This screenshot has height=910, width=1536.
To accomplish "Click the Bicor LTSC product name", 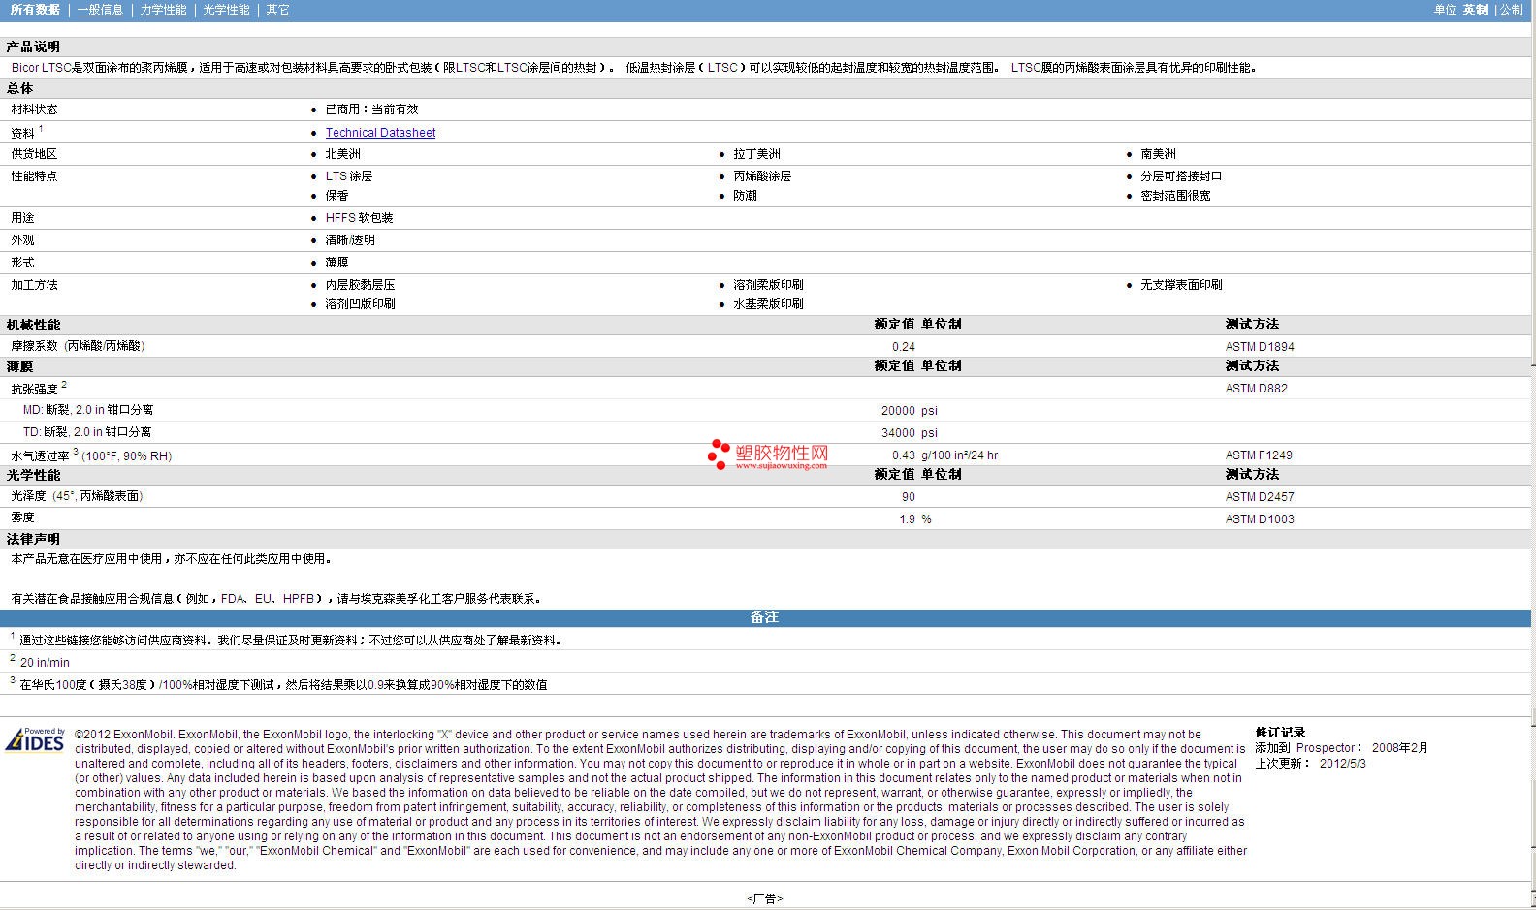I will [42, 68].
